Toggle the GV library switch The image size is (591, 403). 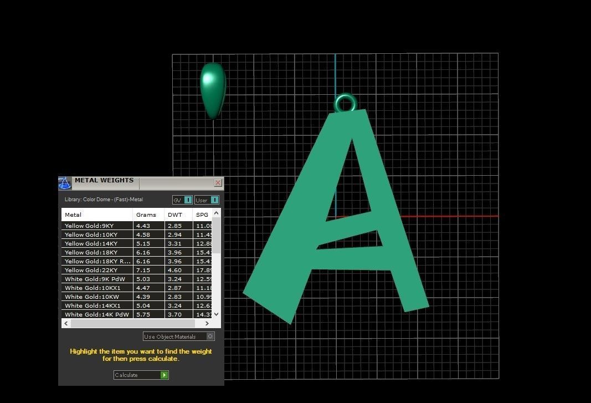click(x=182, y=200)
